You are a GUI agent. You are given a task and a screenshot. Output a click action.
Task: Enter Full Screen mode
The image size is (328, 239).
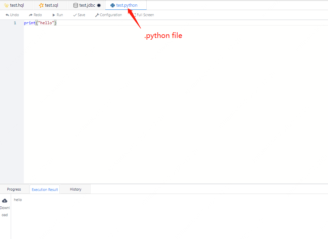145,15
